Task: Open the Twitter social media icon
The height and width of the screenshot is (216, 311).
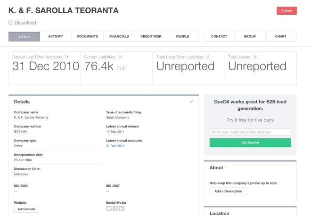Action: (x=109, y=209)
